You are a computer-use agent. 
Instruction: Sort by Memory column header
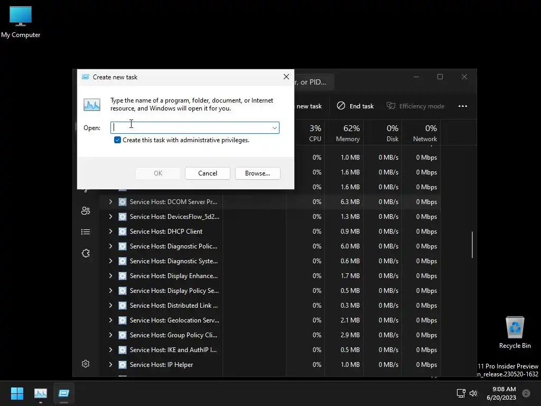click(x=343, y=133)
